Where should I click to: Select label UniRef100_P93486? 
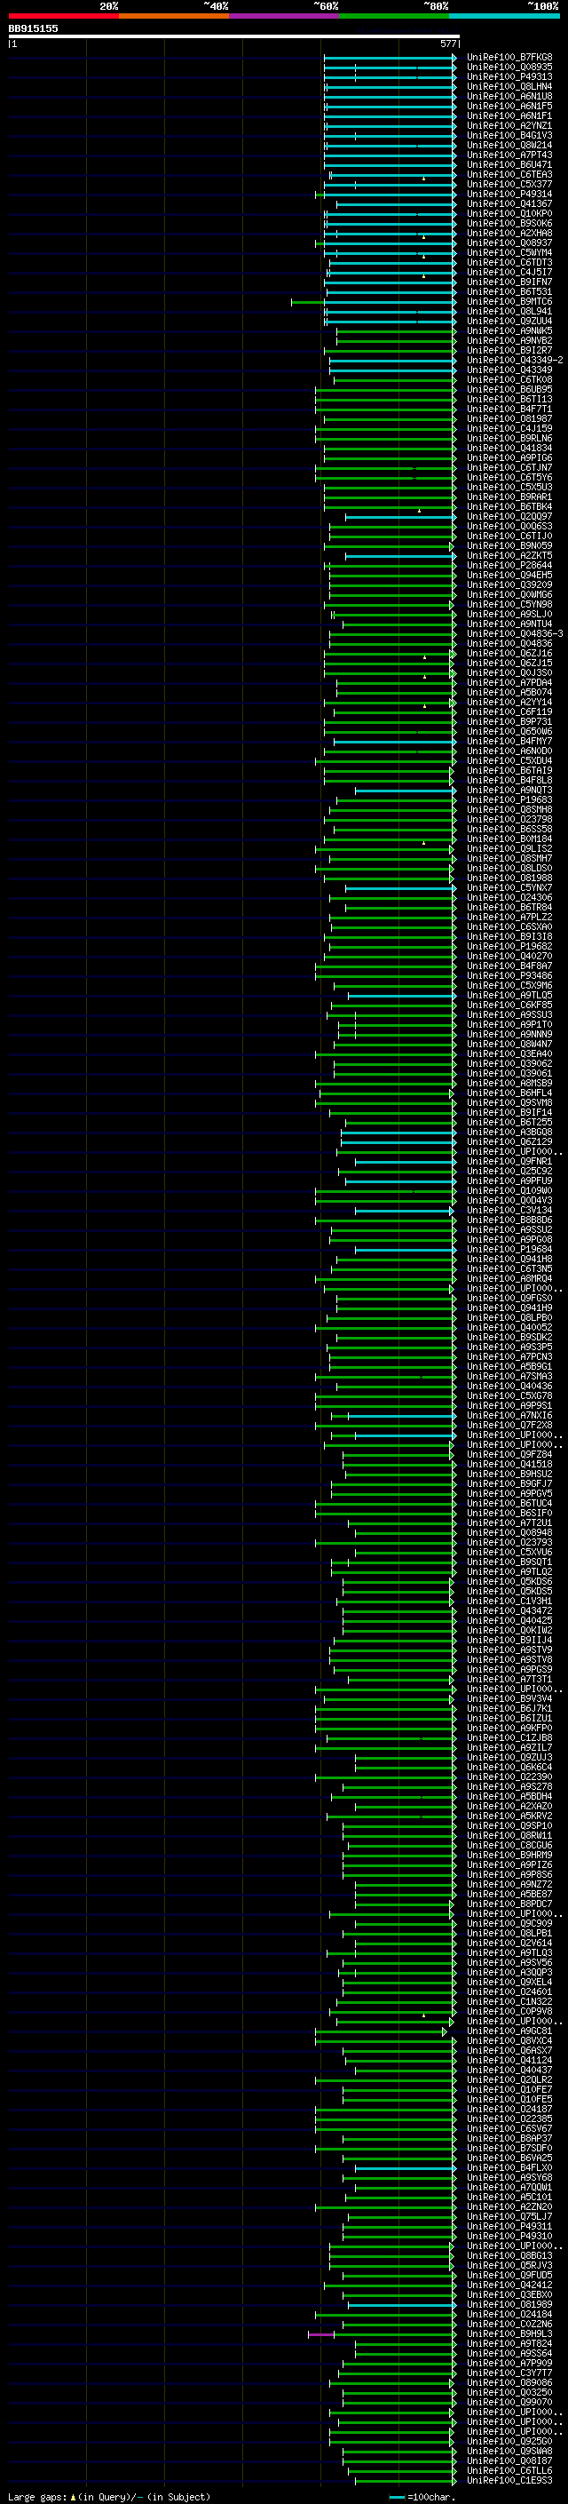[509, 975]
